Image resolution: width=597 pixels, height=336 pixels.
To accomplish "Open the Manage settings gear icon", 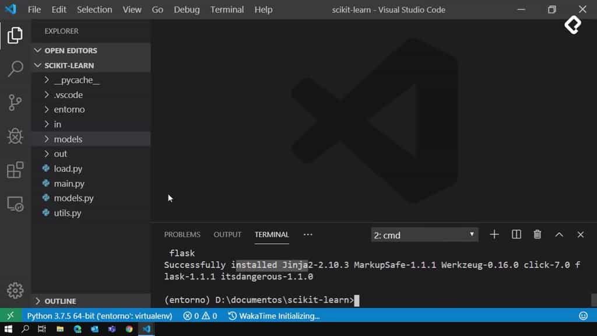I will coord(15,290).
